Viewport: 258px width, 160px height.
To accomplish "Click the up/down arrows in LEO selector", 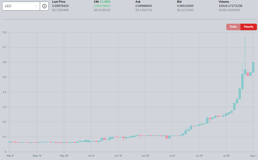I will pyautogui.click(x=36, y=6).
